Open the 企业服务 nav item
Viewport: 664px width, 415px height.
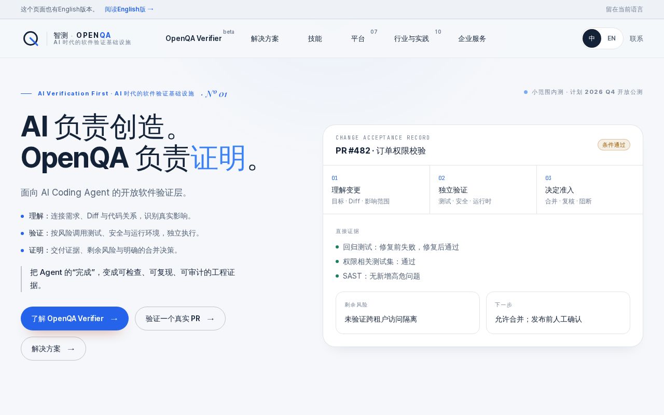[x=472, y=38]
